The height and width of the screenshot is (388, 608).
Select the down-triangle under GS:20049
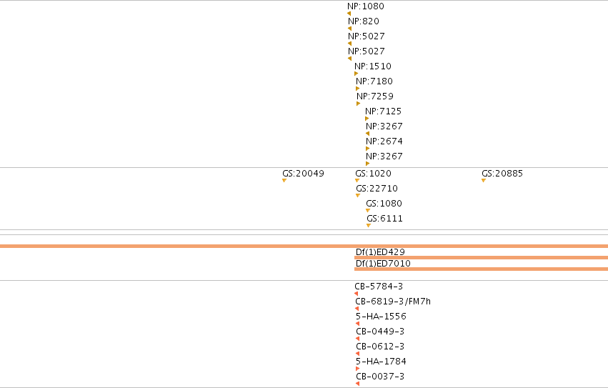click(x=284, y=180)
